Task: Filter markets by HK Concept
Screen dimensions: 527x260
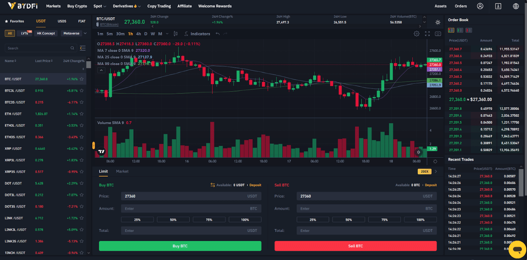Action: [x=46, y=33]
